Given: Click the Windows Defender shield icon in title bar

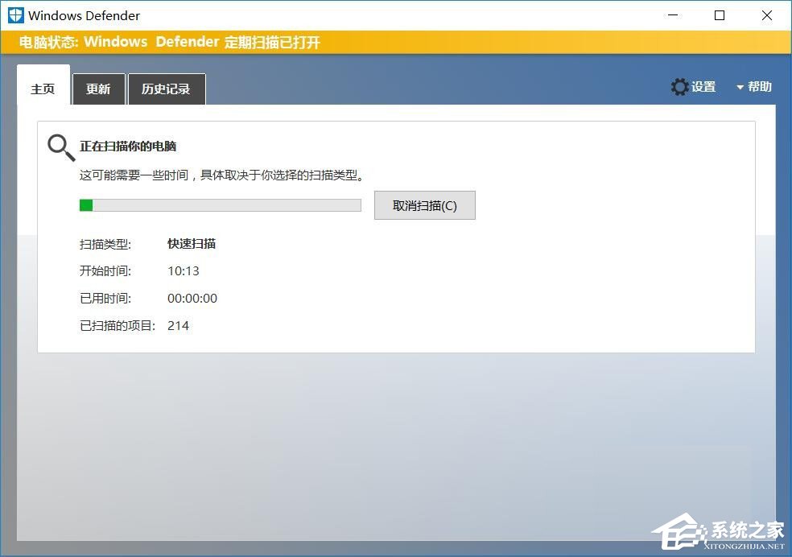Looking at the screenshot, I should (16, 14).
